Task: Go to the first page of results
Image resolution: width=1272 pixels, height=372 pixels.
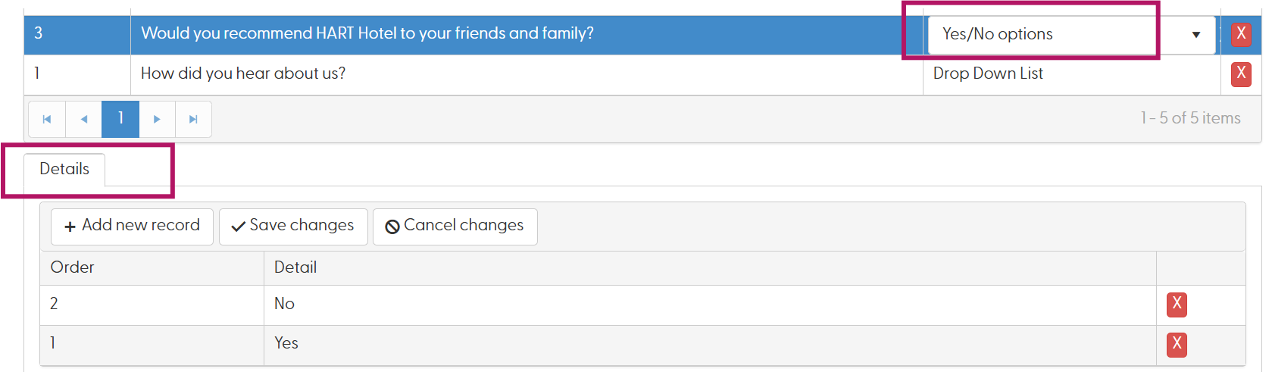Action: pos(47,119)
